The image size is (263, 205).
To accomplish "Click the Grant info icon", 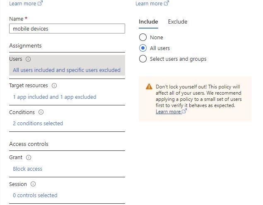I will 29,157.
